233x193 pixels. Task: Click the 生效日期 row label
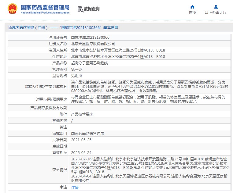point(60,146)
